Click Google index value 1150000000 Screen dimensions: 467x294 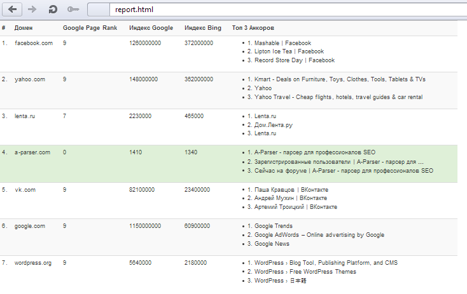[x=145, y=226]
